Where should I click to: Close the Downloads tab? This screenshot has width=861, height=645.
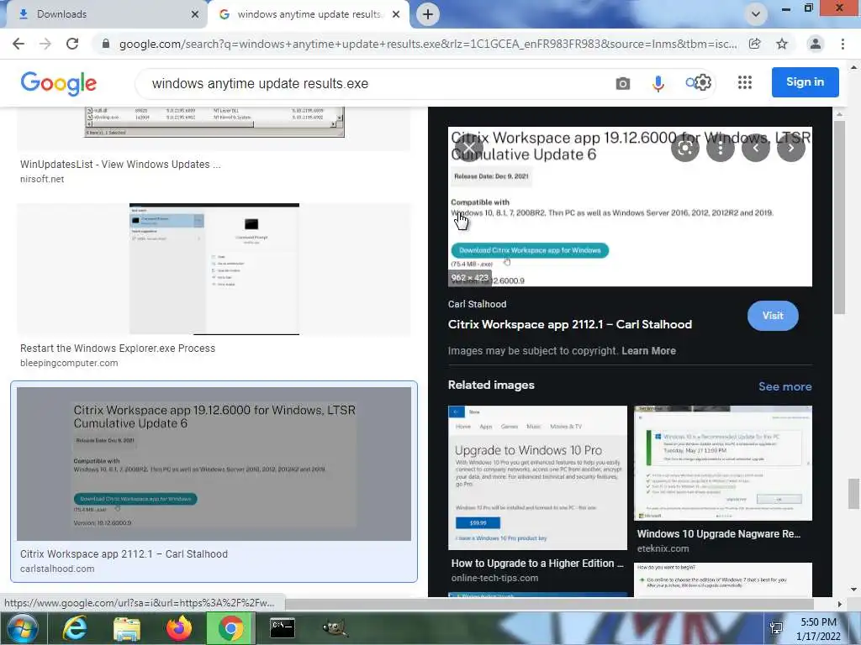click(195, 14)
